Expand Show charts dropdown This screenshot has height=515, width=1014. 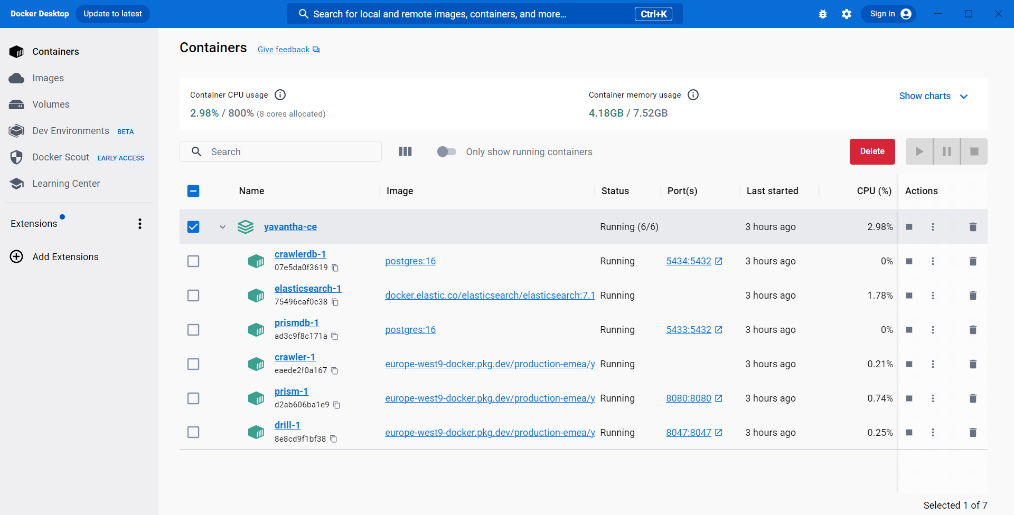[x=933, y=96]
